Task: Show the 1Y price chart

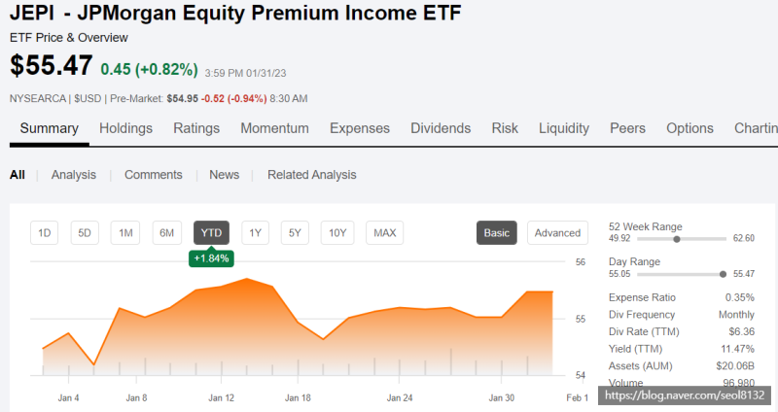Action: (255, 232)
